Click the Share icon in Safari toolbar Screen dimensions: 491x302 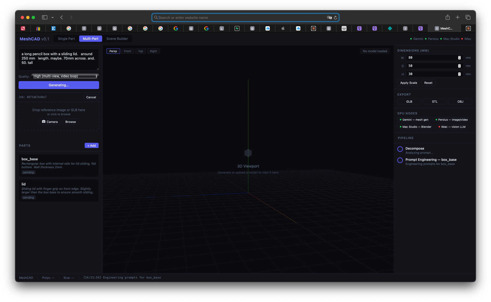pos(448,17)
